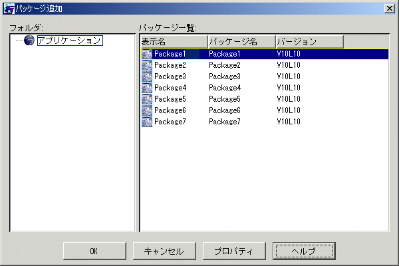
Task: Click Package1 in package name column
Action: pyautogui.click(x=225, y=54)
